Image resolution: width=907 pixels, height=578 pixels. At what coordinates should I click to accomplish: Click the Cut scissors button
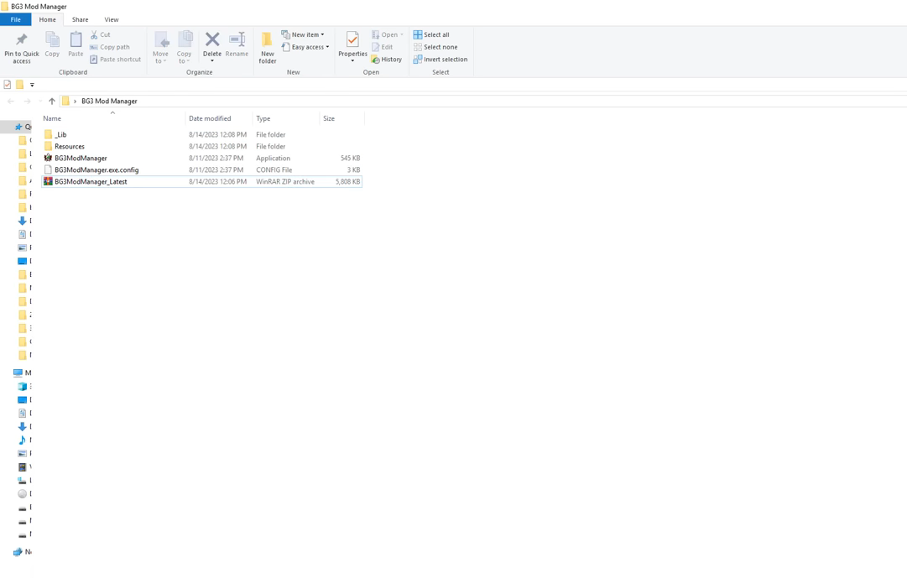coord(100,34)
